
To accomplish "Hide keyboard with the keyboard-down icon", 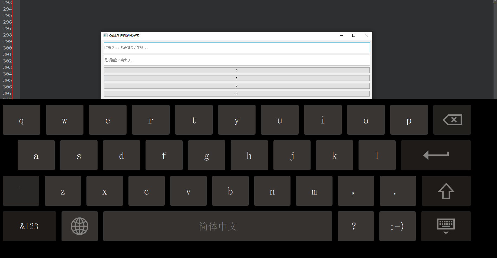I will pyautogui.click(x=446, y=226).
